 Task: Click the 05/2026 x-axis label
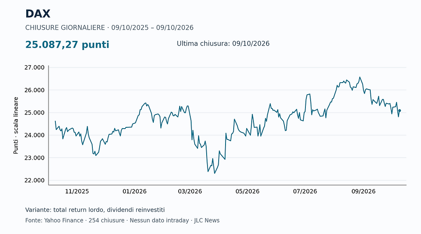pos(247,191)
